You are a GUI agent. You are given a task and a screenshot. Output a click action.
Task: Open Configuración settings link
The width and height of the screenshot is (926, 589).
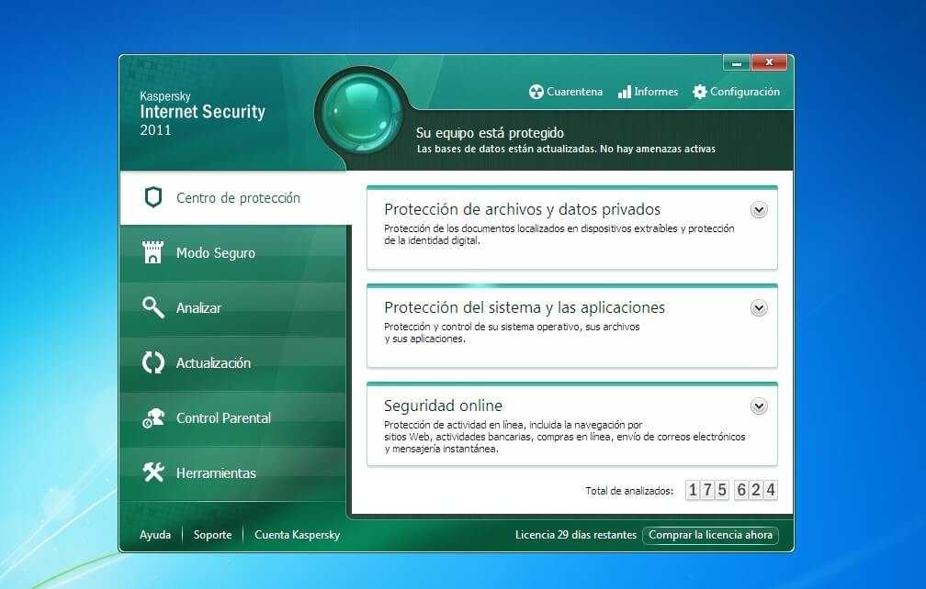[736, 92]
